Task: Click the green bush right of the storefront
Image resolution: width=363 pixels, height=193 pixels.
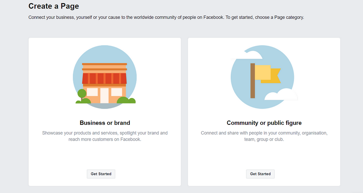Action: tap(126, 100)
